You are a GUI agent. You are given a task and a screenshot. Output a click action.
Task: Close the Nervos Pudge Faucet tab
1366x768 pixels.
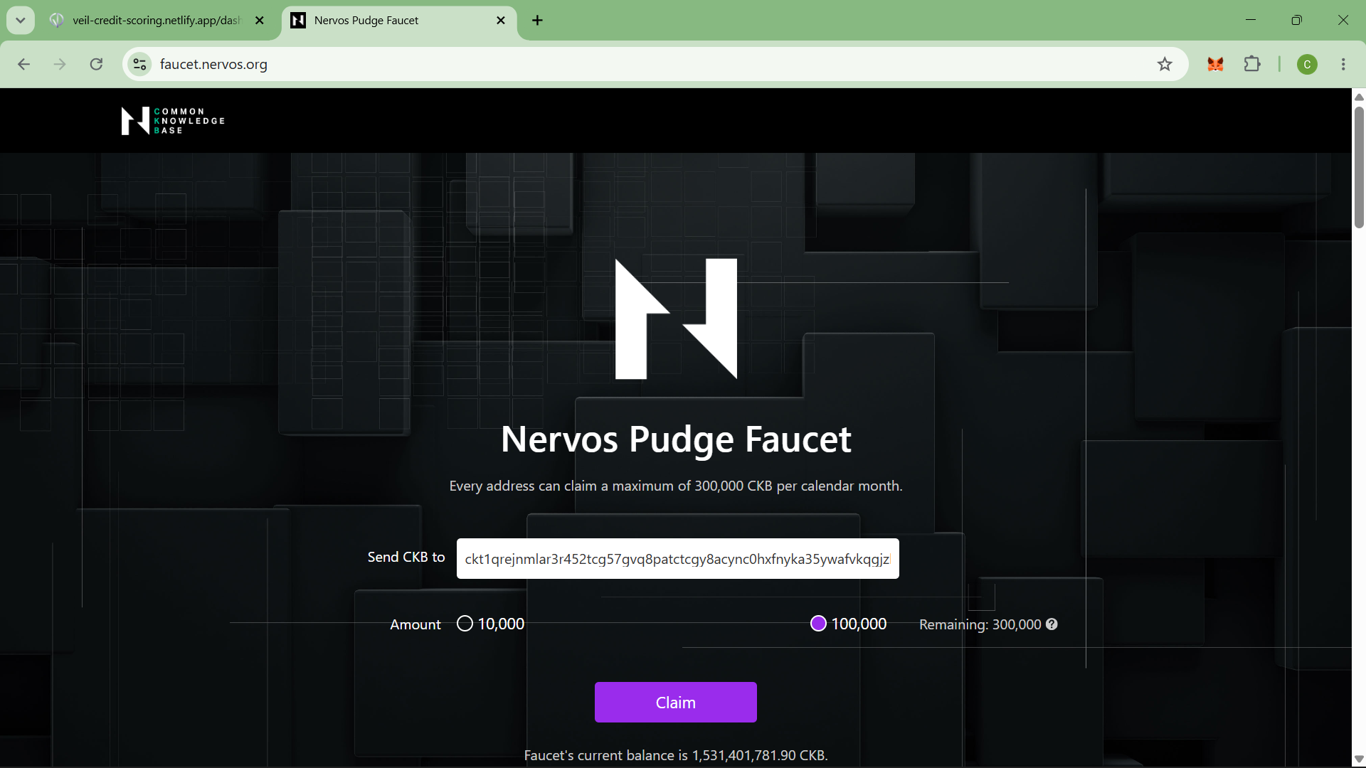coord(501,21)
